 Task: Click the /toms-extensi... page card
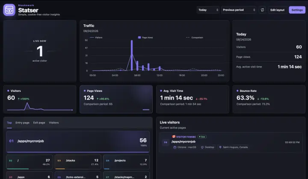(78, 176)
